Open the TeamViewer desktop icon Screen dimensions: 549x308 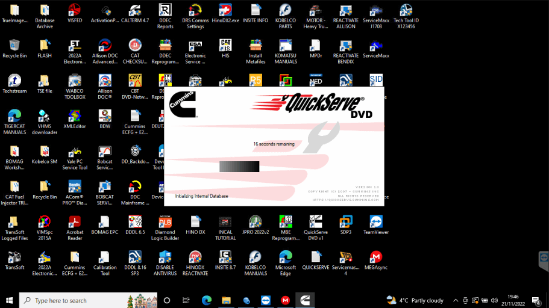click(376, 222)
